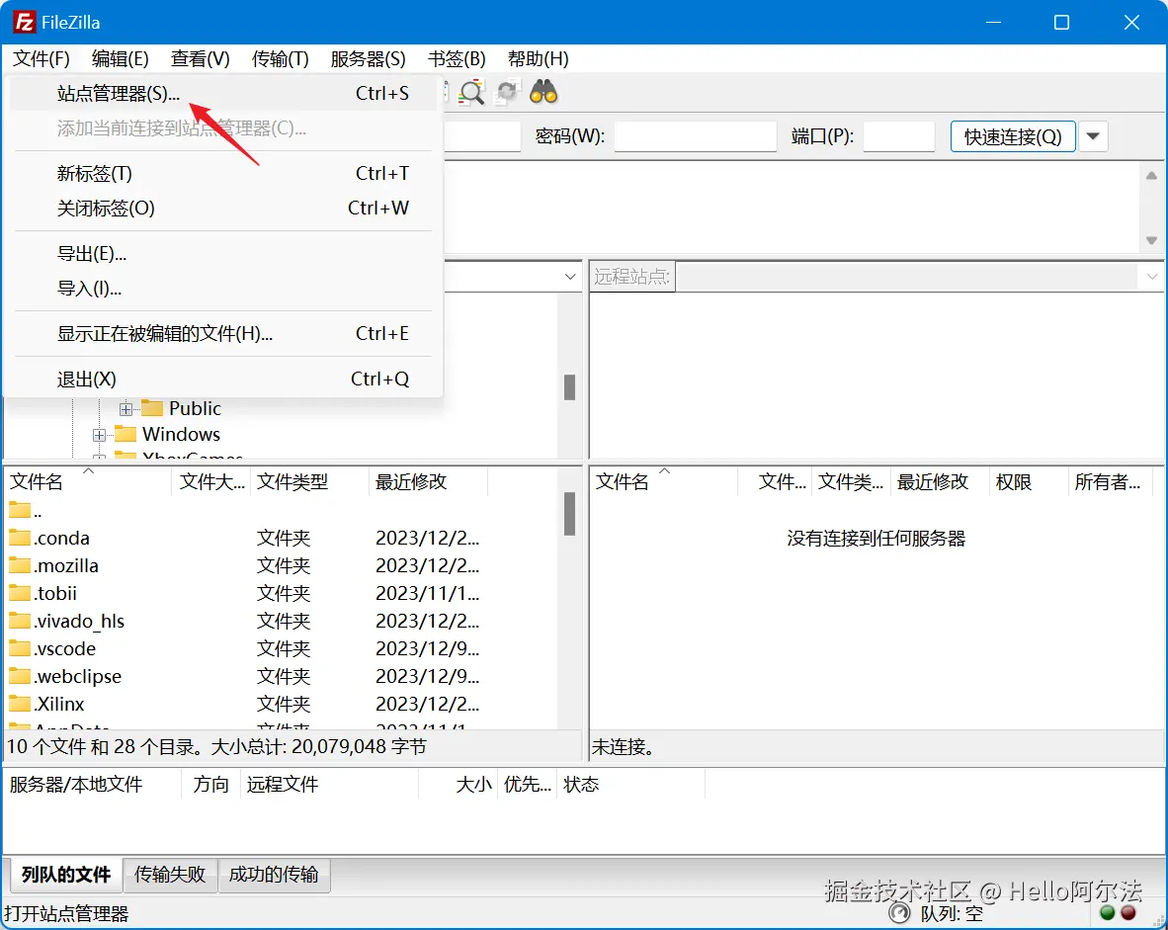Click the 密码(W) password input field
The image size is (1168, 930).
695,136
